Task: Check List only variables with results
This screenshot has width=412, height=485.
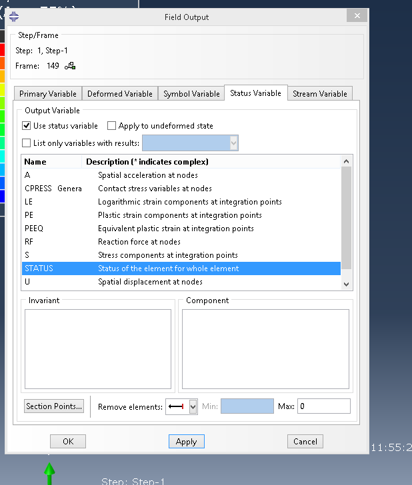Action: click(x=26, y=143)
